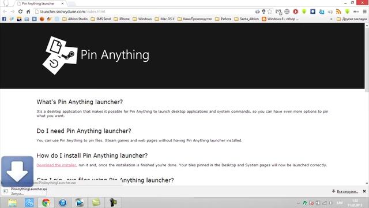Close the downloads bar
The height and width of the screenshot is (208, 369).
[x=364, y=191]
